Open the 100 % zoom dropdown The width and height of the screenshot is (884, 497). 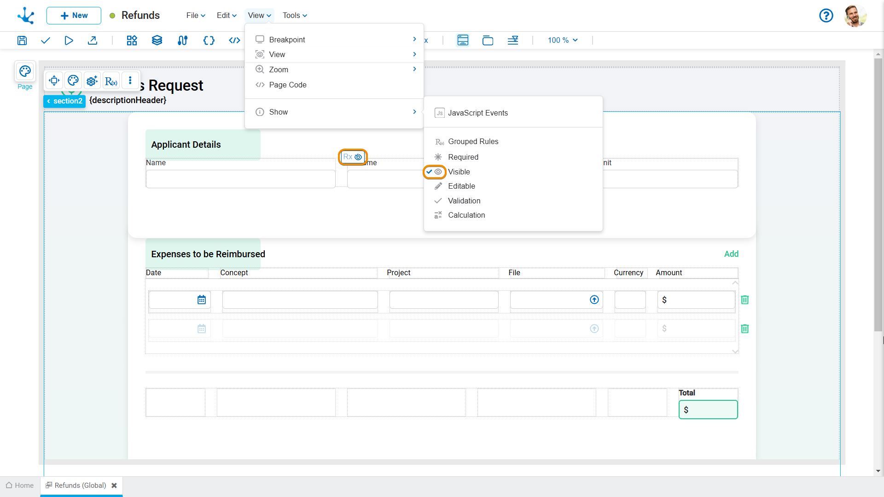[x=562, y=40]
